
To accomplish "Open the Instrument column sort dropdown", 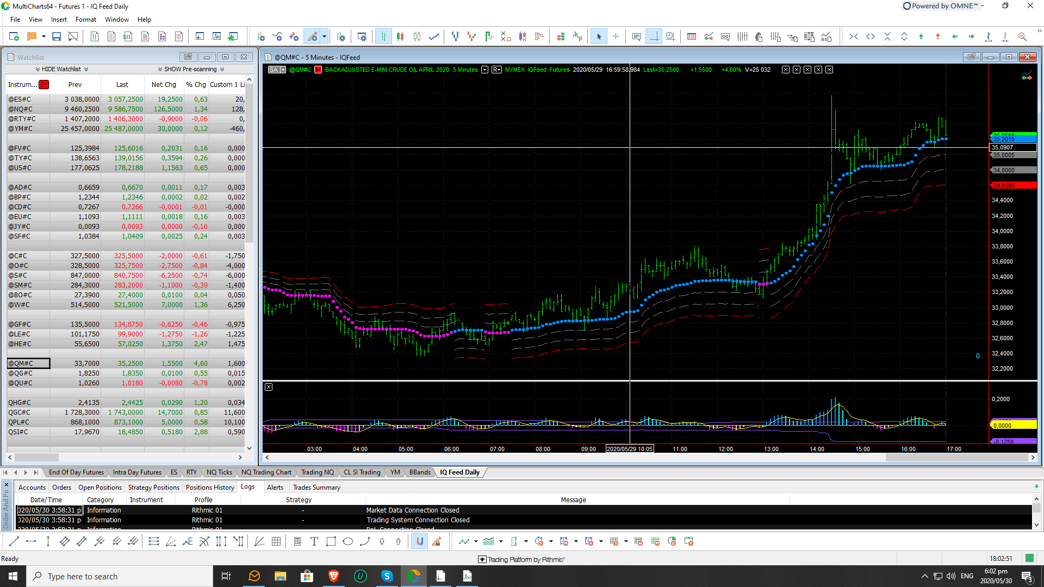I will tap(44, 84).
